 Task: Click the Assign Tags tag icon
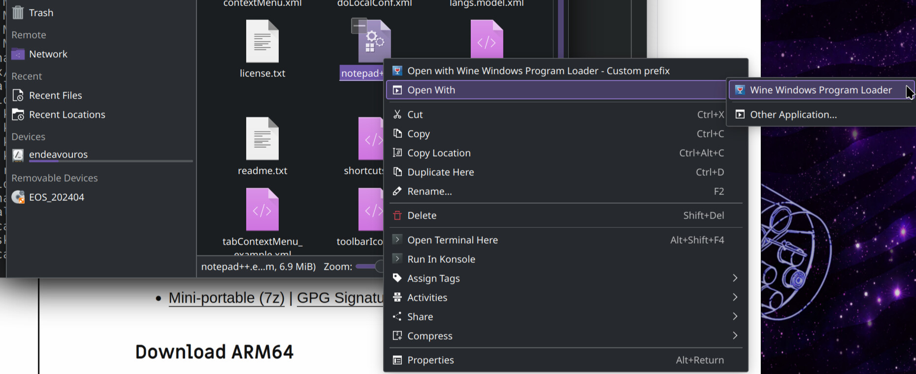pos(397,278)
